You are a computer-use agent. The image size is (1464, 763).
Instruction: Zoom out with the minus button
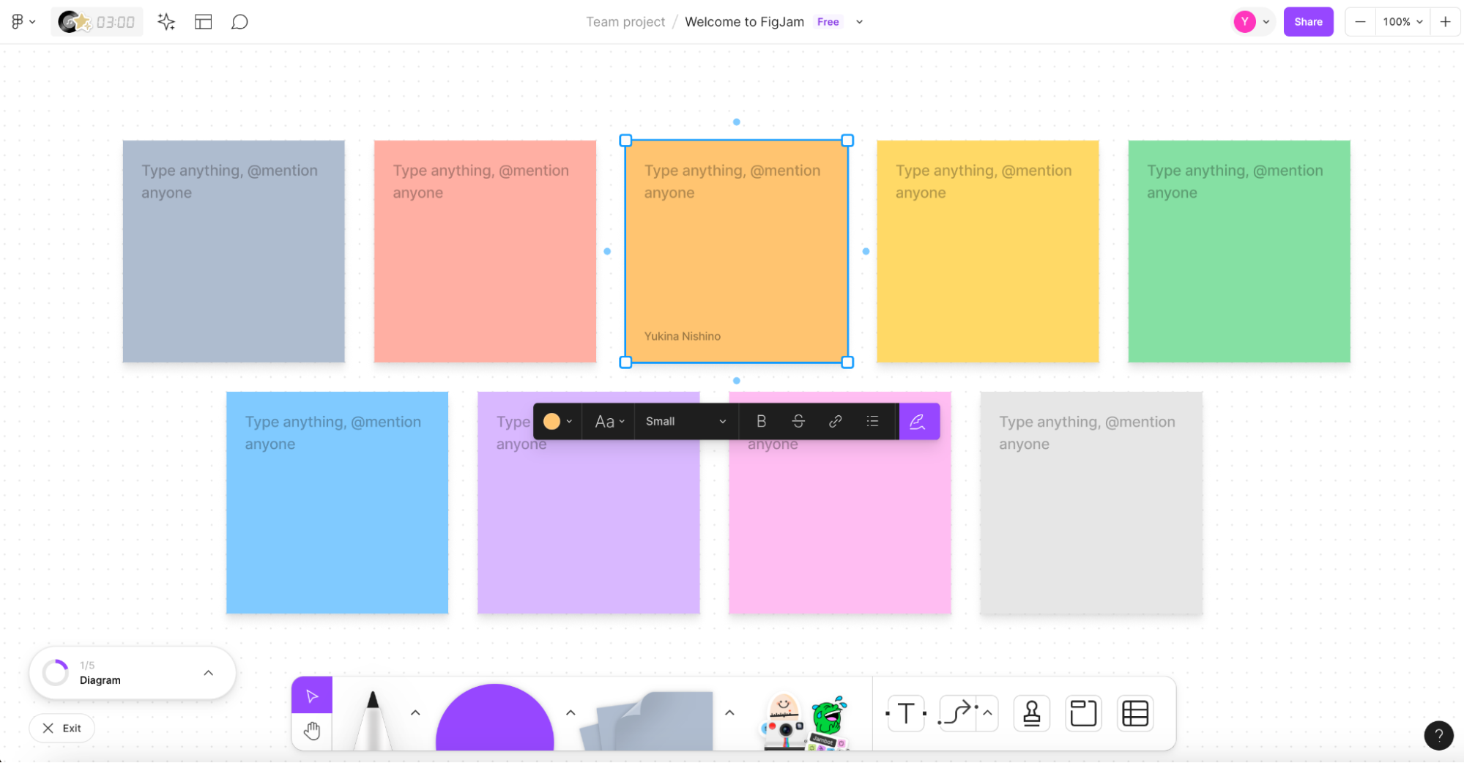(1360, 22)
